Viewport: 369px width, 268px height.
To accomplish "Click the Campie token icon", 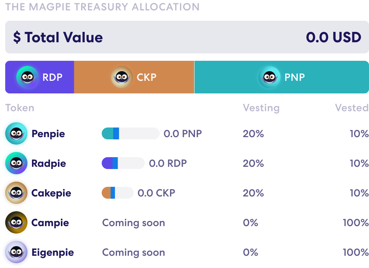I will pyautogui.click(x=16, y=222).
